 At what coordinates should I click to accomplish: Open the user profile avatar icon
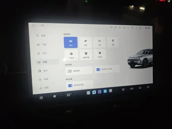point(34,26)
